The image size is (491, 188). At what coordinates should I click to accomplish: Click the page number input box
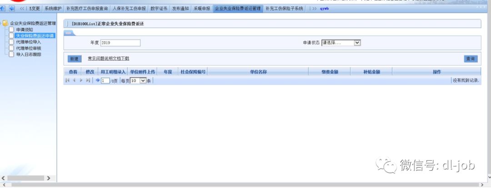pos(105,81)
